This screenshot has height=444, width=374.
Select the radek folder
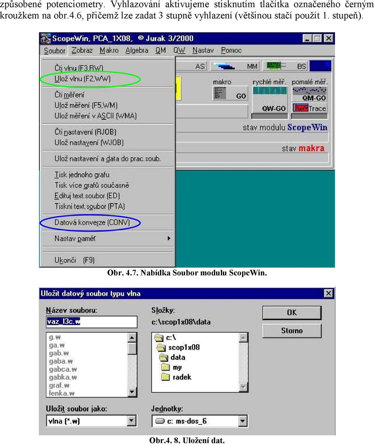tap(176, 377)
